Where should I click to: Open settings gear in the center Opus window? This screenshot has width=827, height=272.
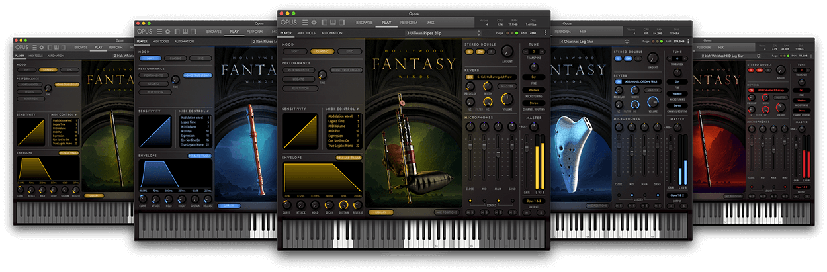314,23
